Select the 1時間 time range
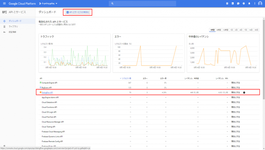265x150 pixels. pyautogui.click(x=212, y=30)
